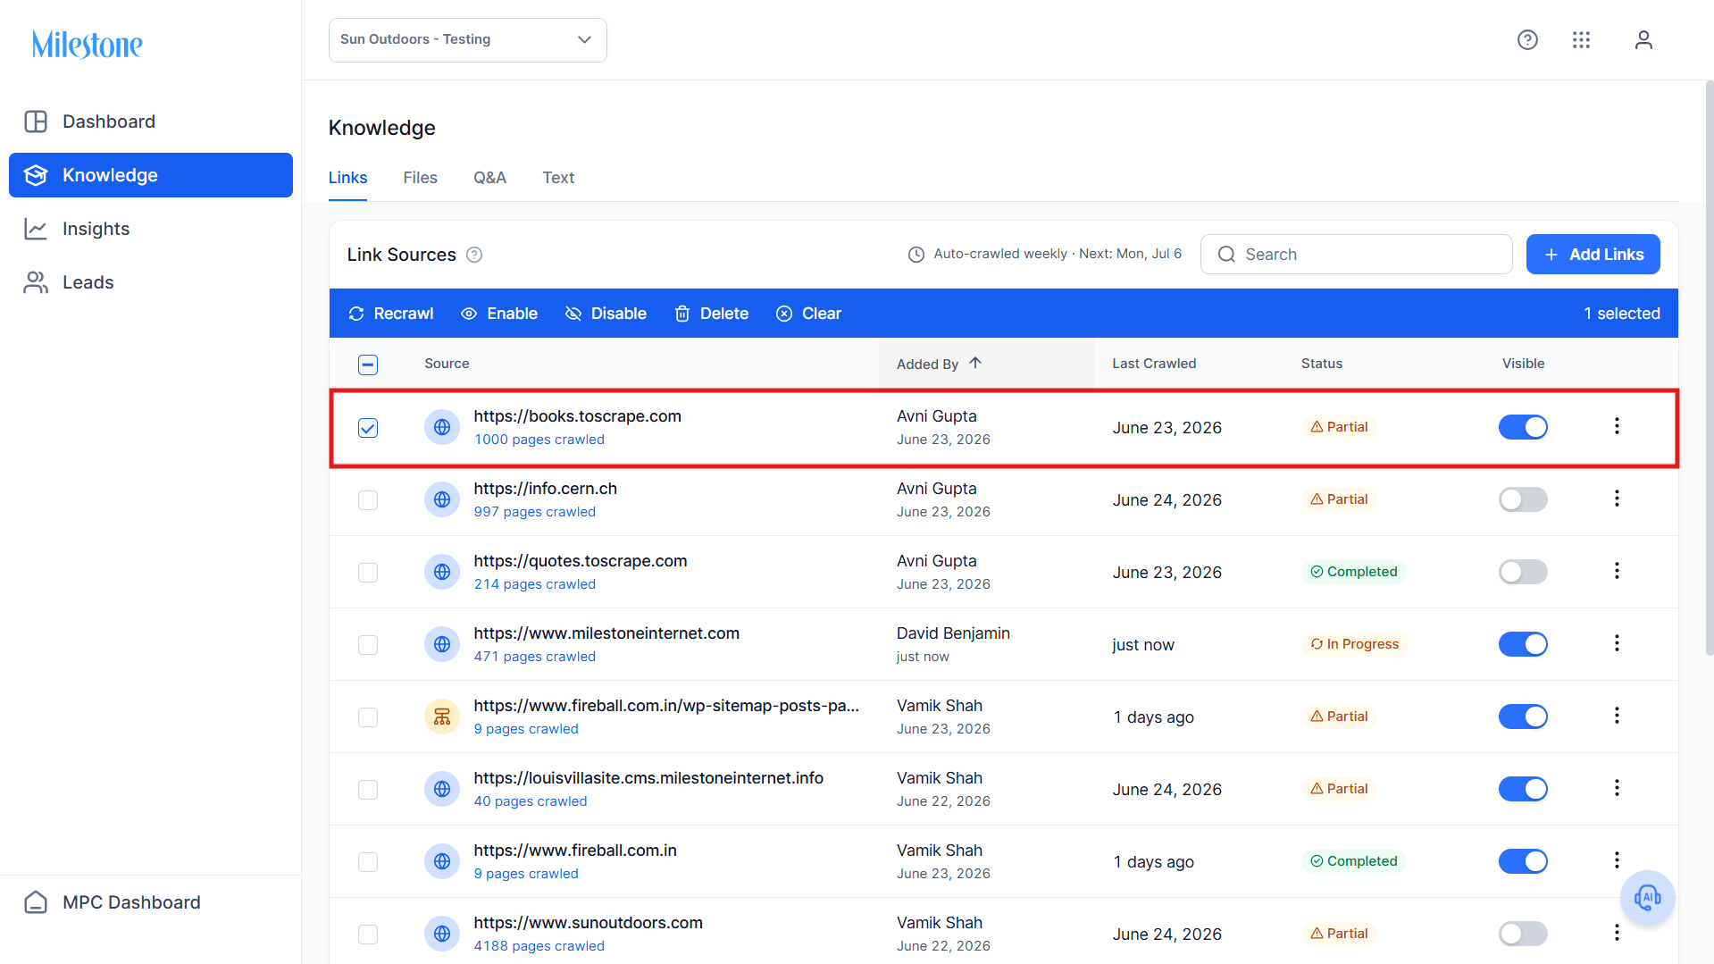This screenshot has width=1714, height=964.
Task: Uncheck the books.toscrape.com checkbox
Action: tap(368, 428)
